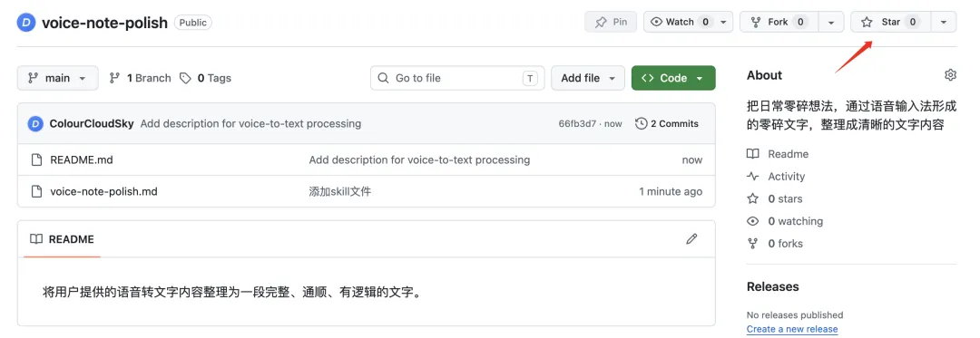
Task: Open repository settings gear in About
Action: pos(950,75)
